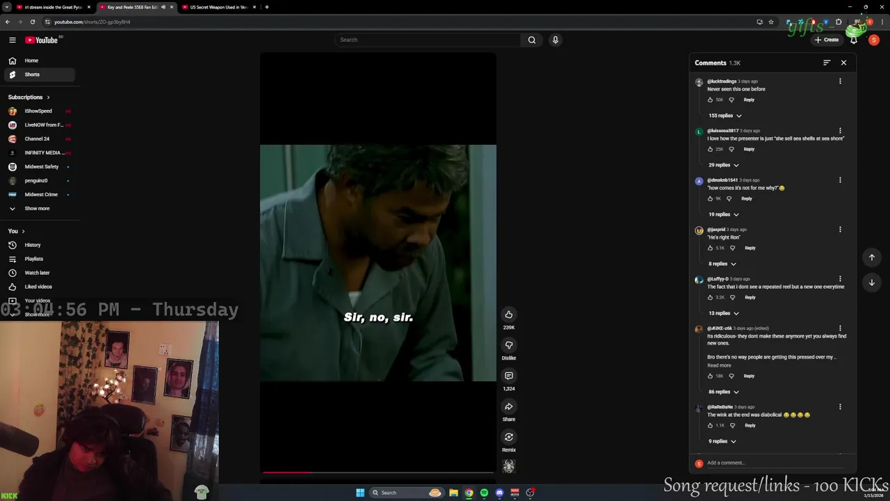Viewport: 890px width, 501px height.
Task: Open a new browser tab
Action: (266, 7)
